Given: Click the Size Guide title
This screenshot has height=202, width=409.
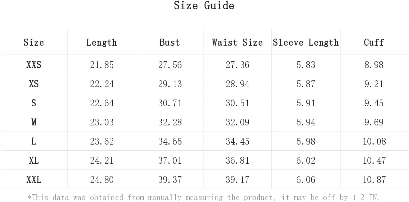Looking at the screenshot, I should coord(204,5).
